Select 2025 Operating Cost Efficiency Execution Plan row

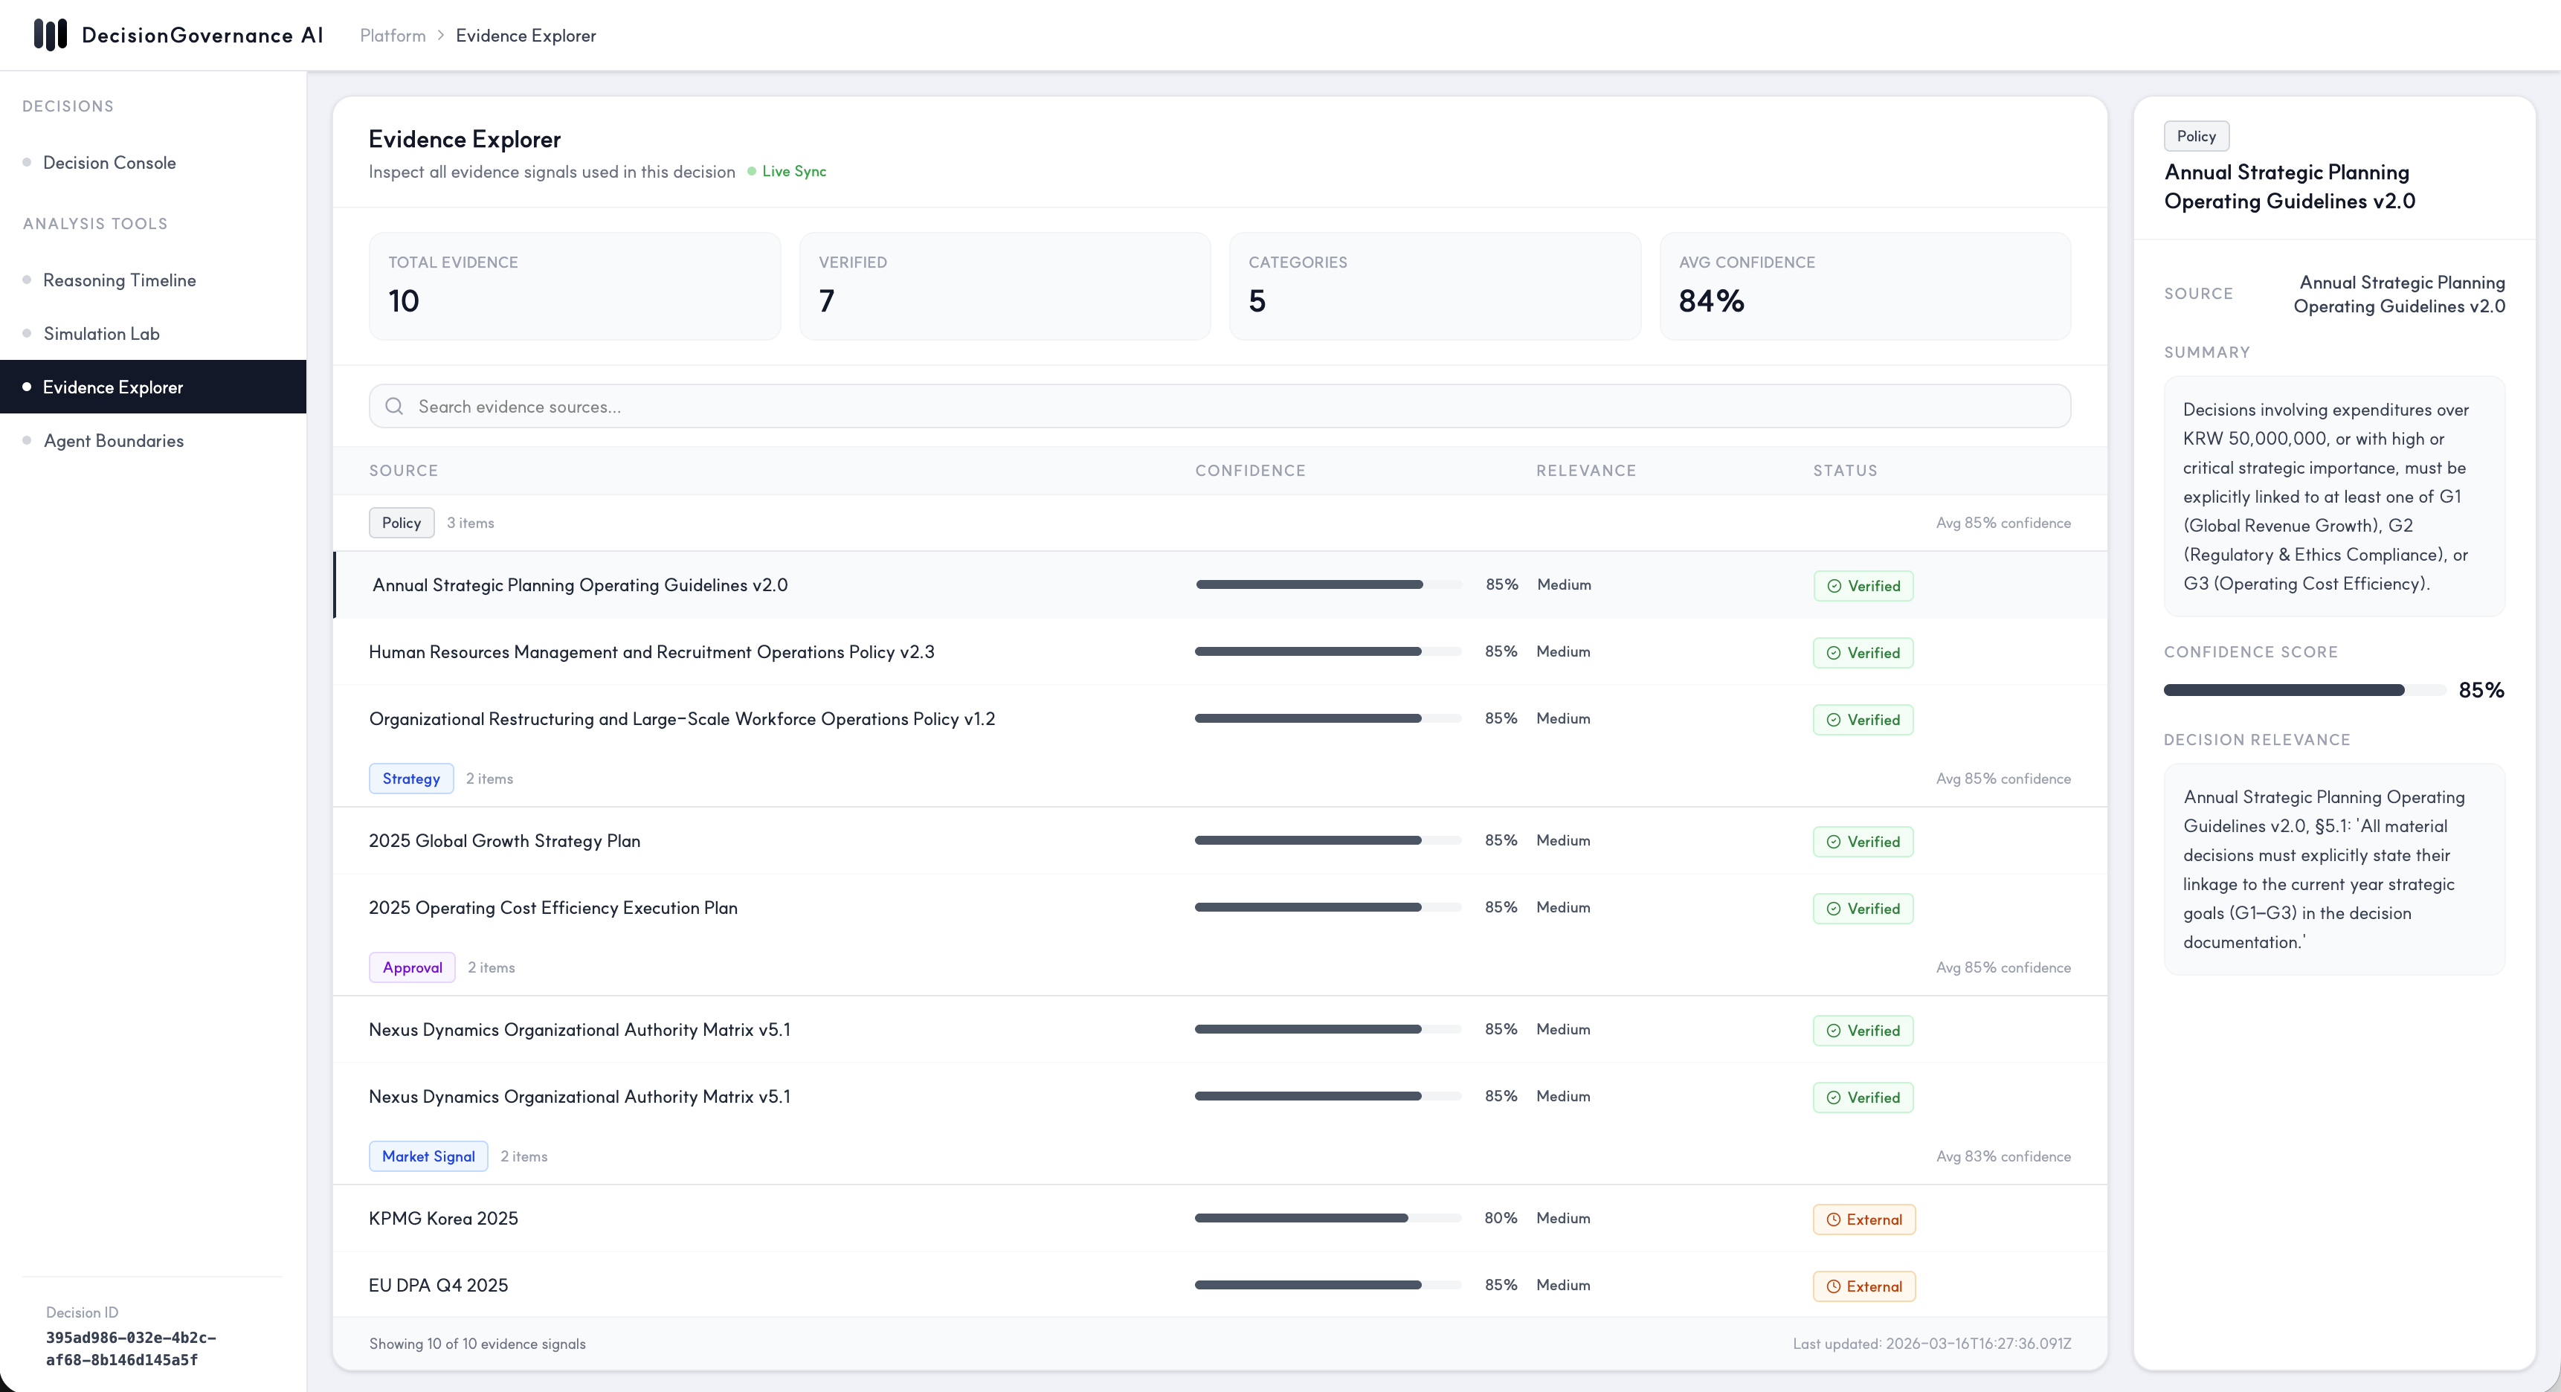(x=1220, y=908)
